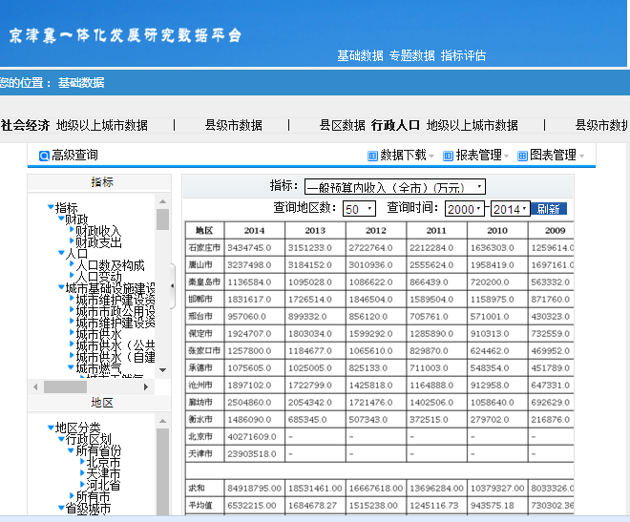This screenshot has width=630, height=522.
Task: Open the start year dropdown showing 2000
Action: coord(465,209)
